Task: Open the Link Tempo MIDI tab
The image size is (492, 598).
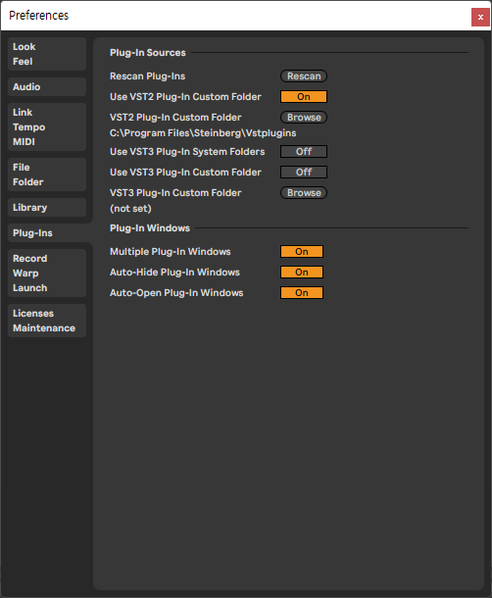Action: 47,127
